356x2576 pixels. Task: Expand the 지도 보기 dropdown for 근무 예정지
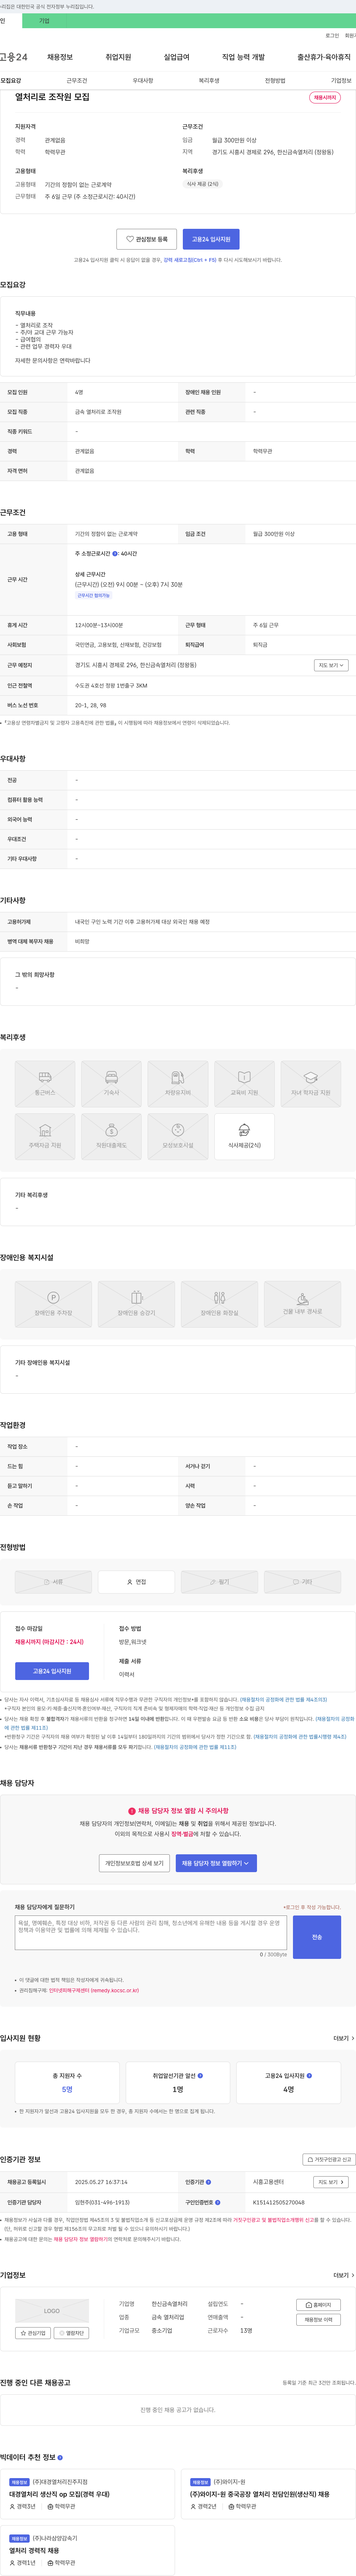(x=331, y=665)
